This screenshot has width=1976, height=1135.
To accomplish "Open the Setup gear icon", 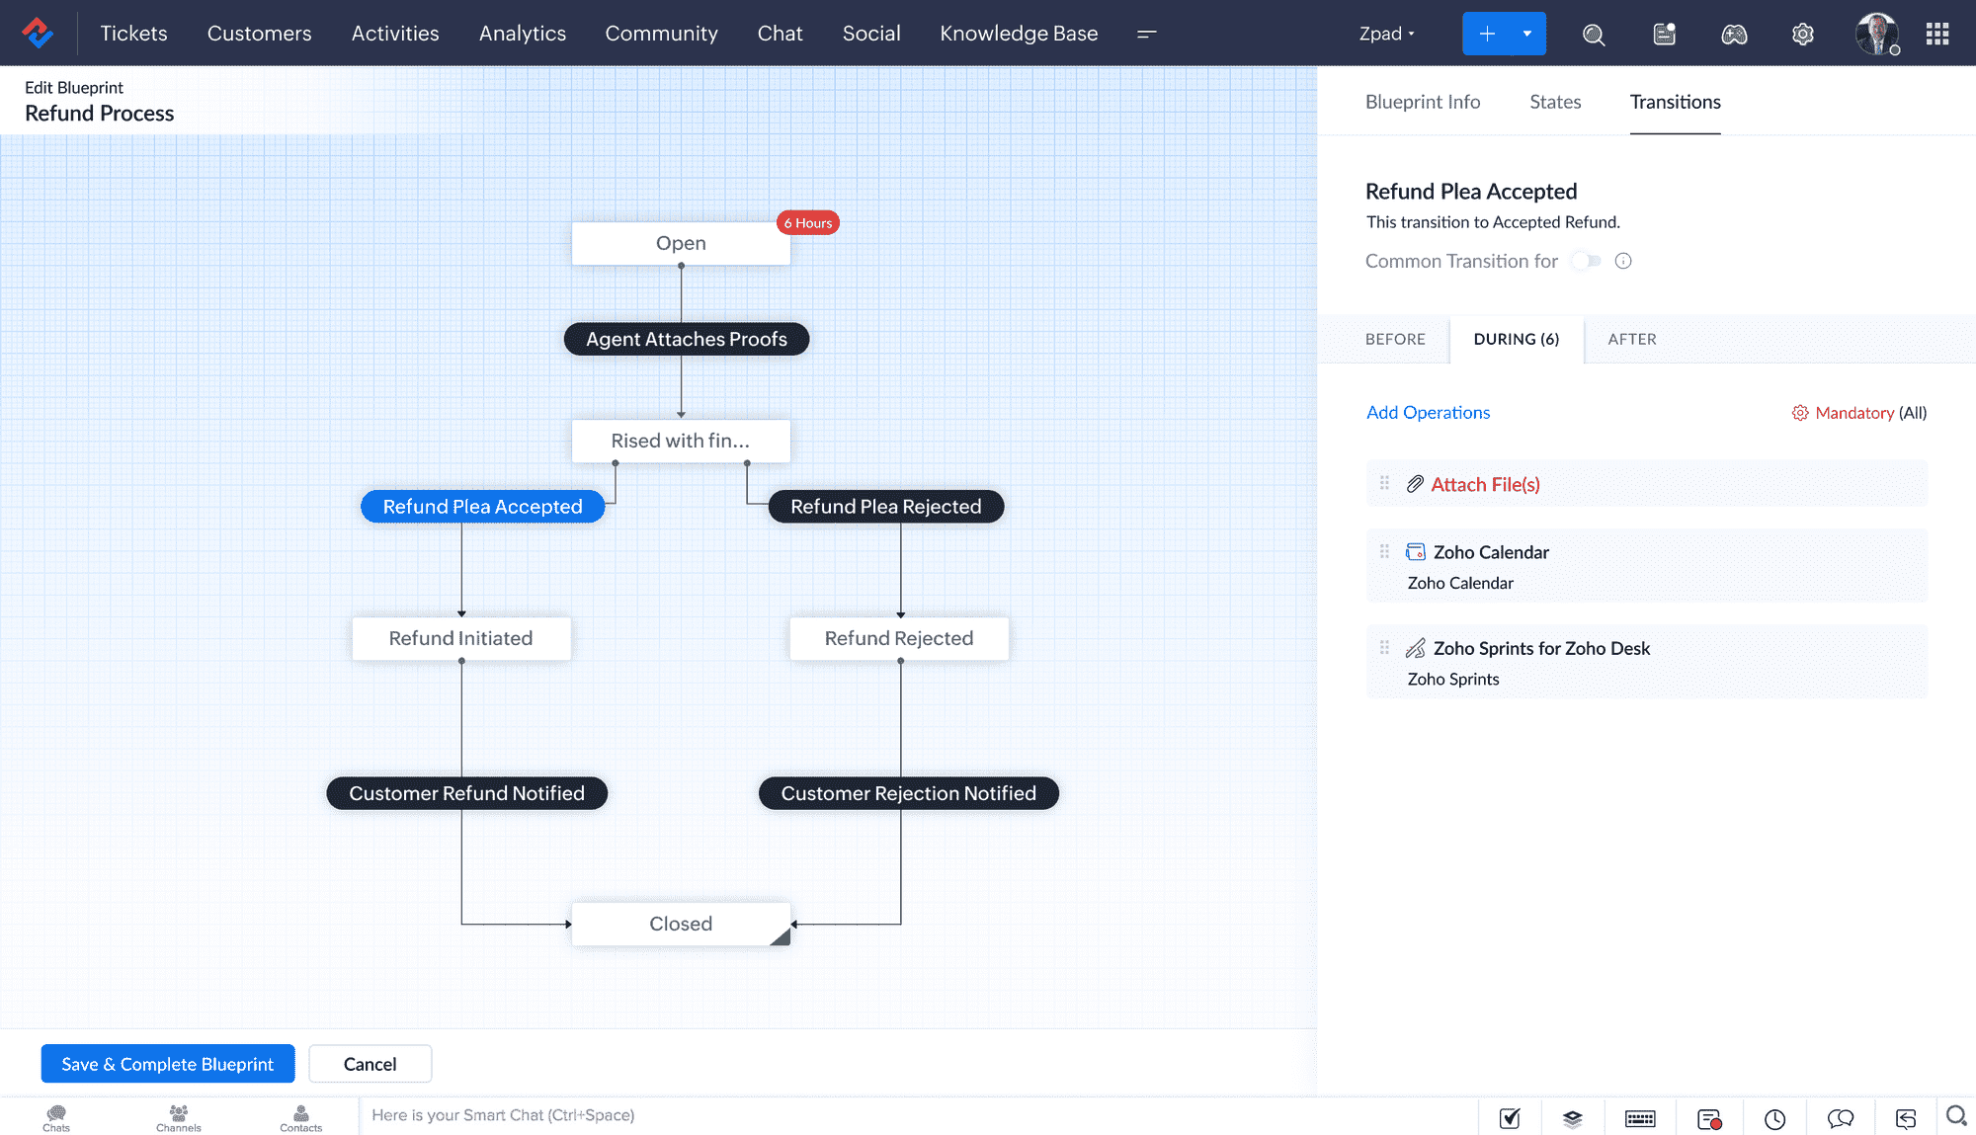I will point(1802,35).
